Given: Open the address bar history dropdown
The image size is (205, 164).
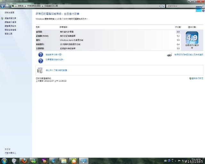Looking at the screenshot, I should [x=160, y=6].
